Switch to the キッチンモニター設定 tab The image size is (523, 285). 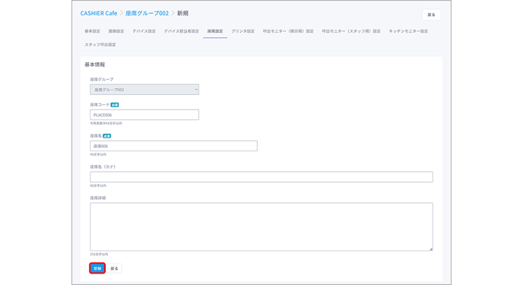408,31
